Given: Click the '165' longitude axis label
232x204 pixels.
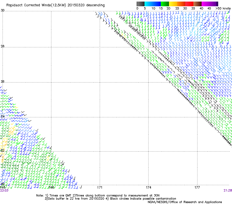Looking at the screenshot, I should (3, 187).
